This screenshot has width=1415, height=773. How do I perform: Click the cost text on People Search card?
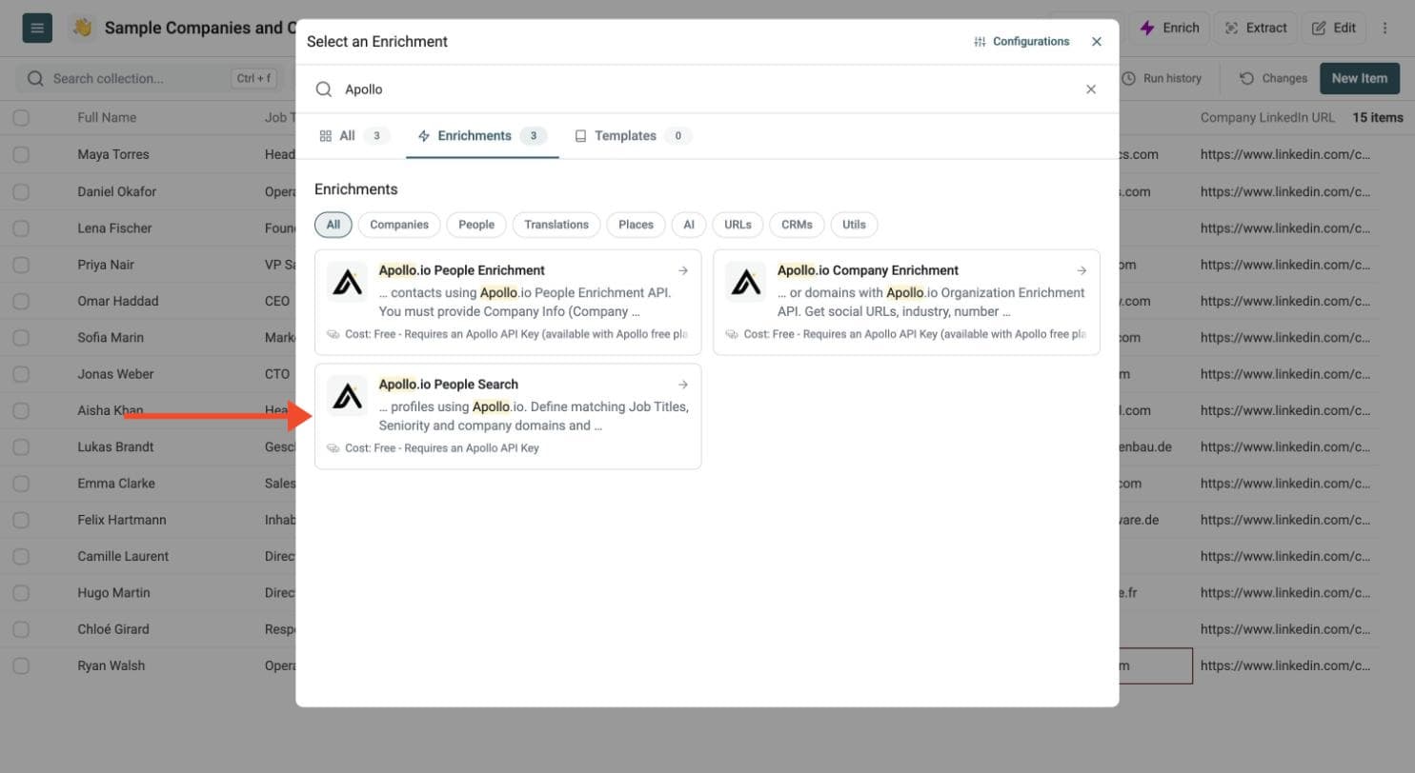pos(442,448)
